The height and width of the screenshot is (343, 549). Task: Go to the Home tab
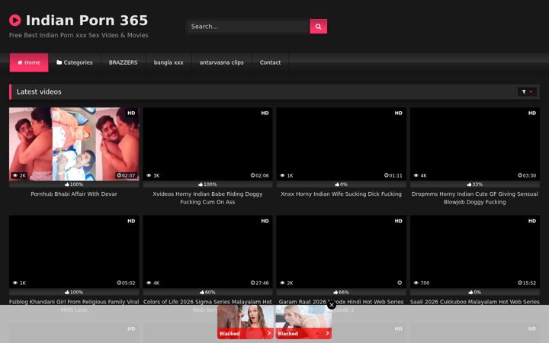pyautogui.click(x=29, y=63)
